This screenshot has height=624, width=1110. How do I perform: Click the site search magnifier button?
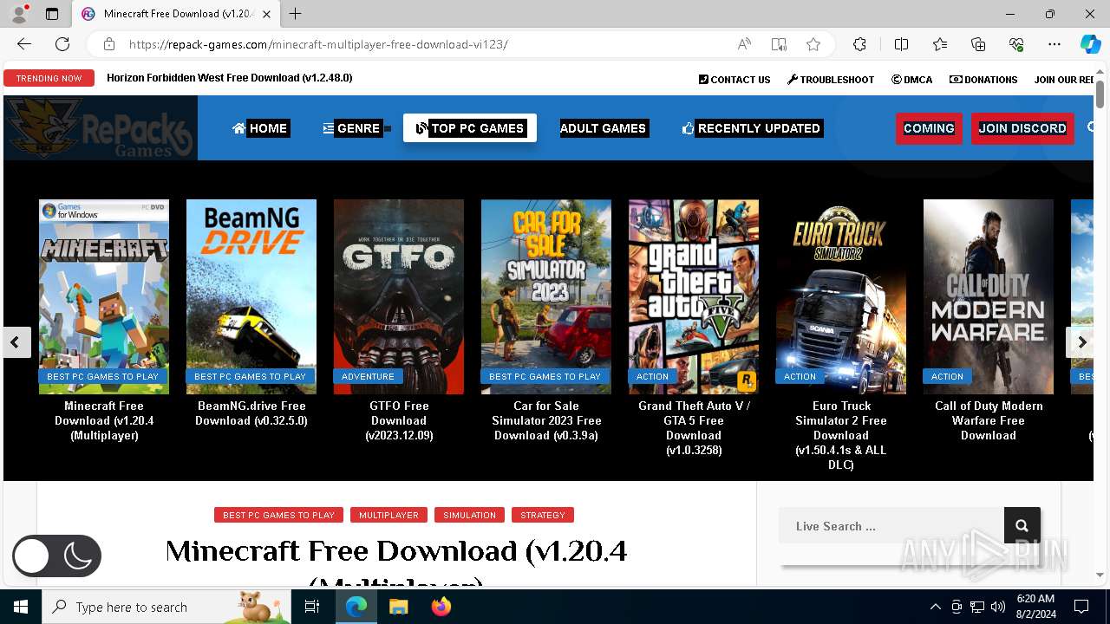pyautogui.click(x=1022, y=525)
